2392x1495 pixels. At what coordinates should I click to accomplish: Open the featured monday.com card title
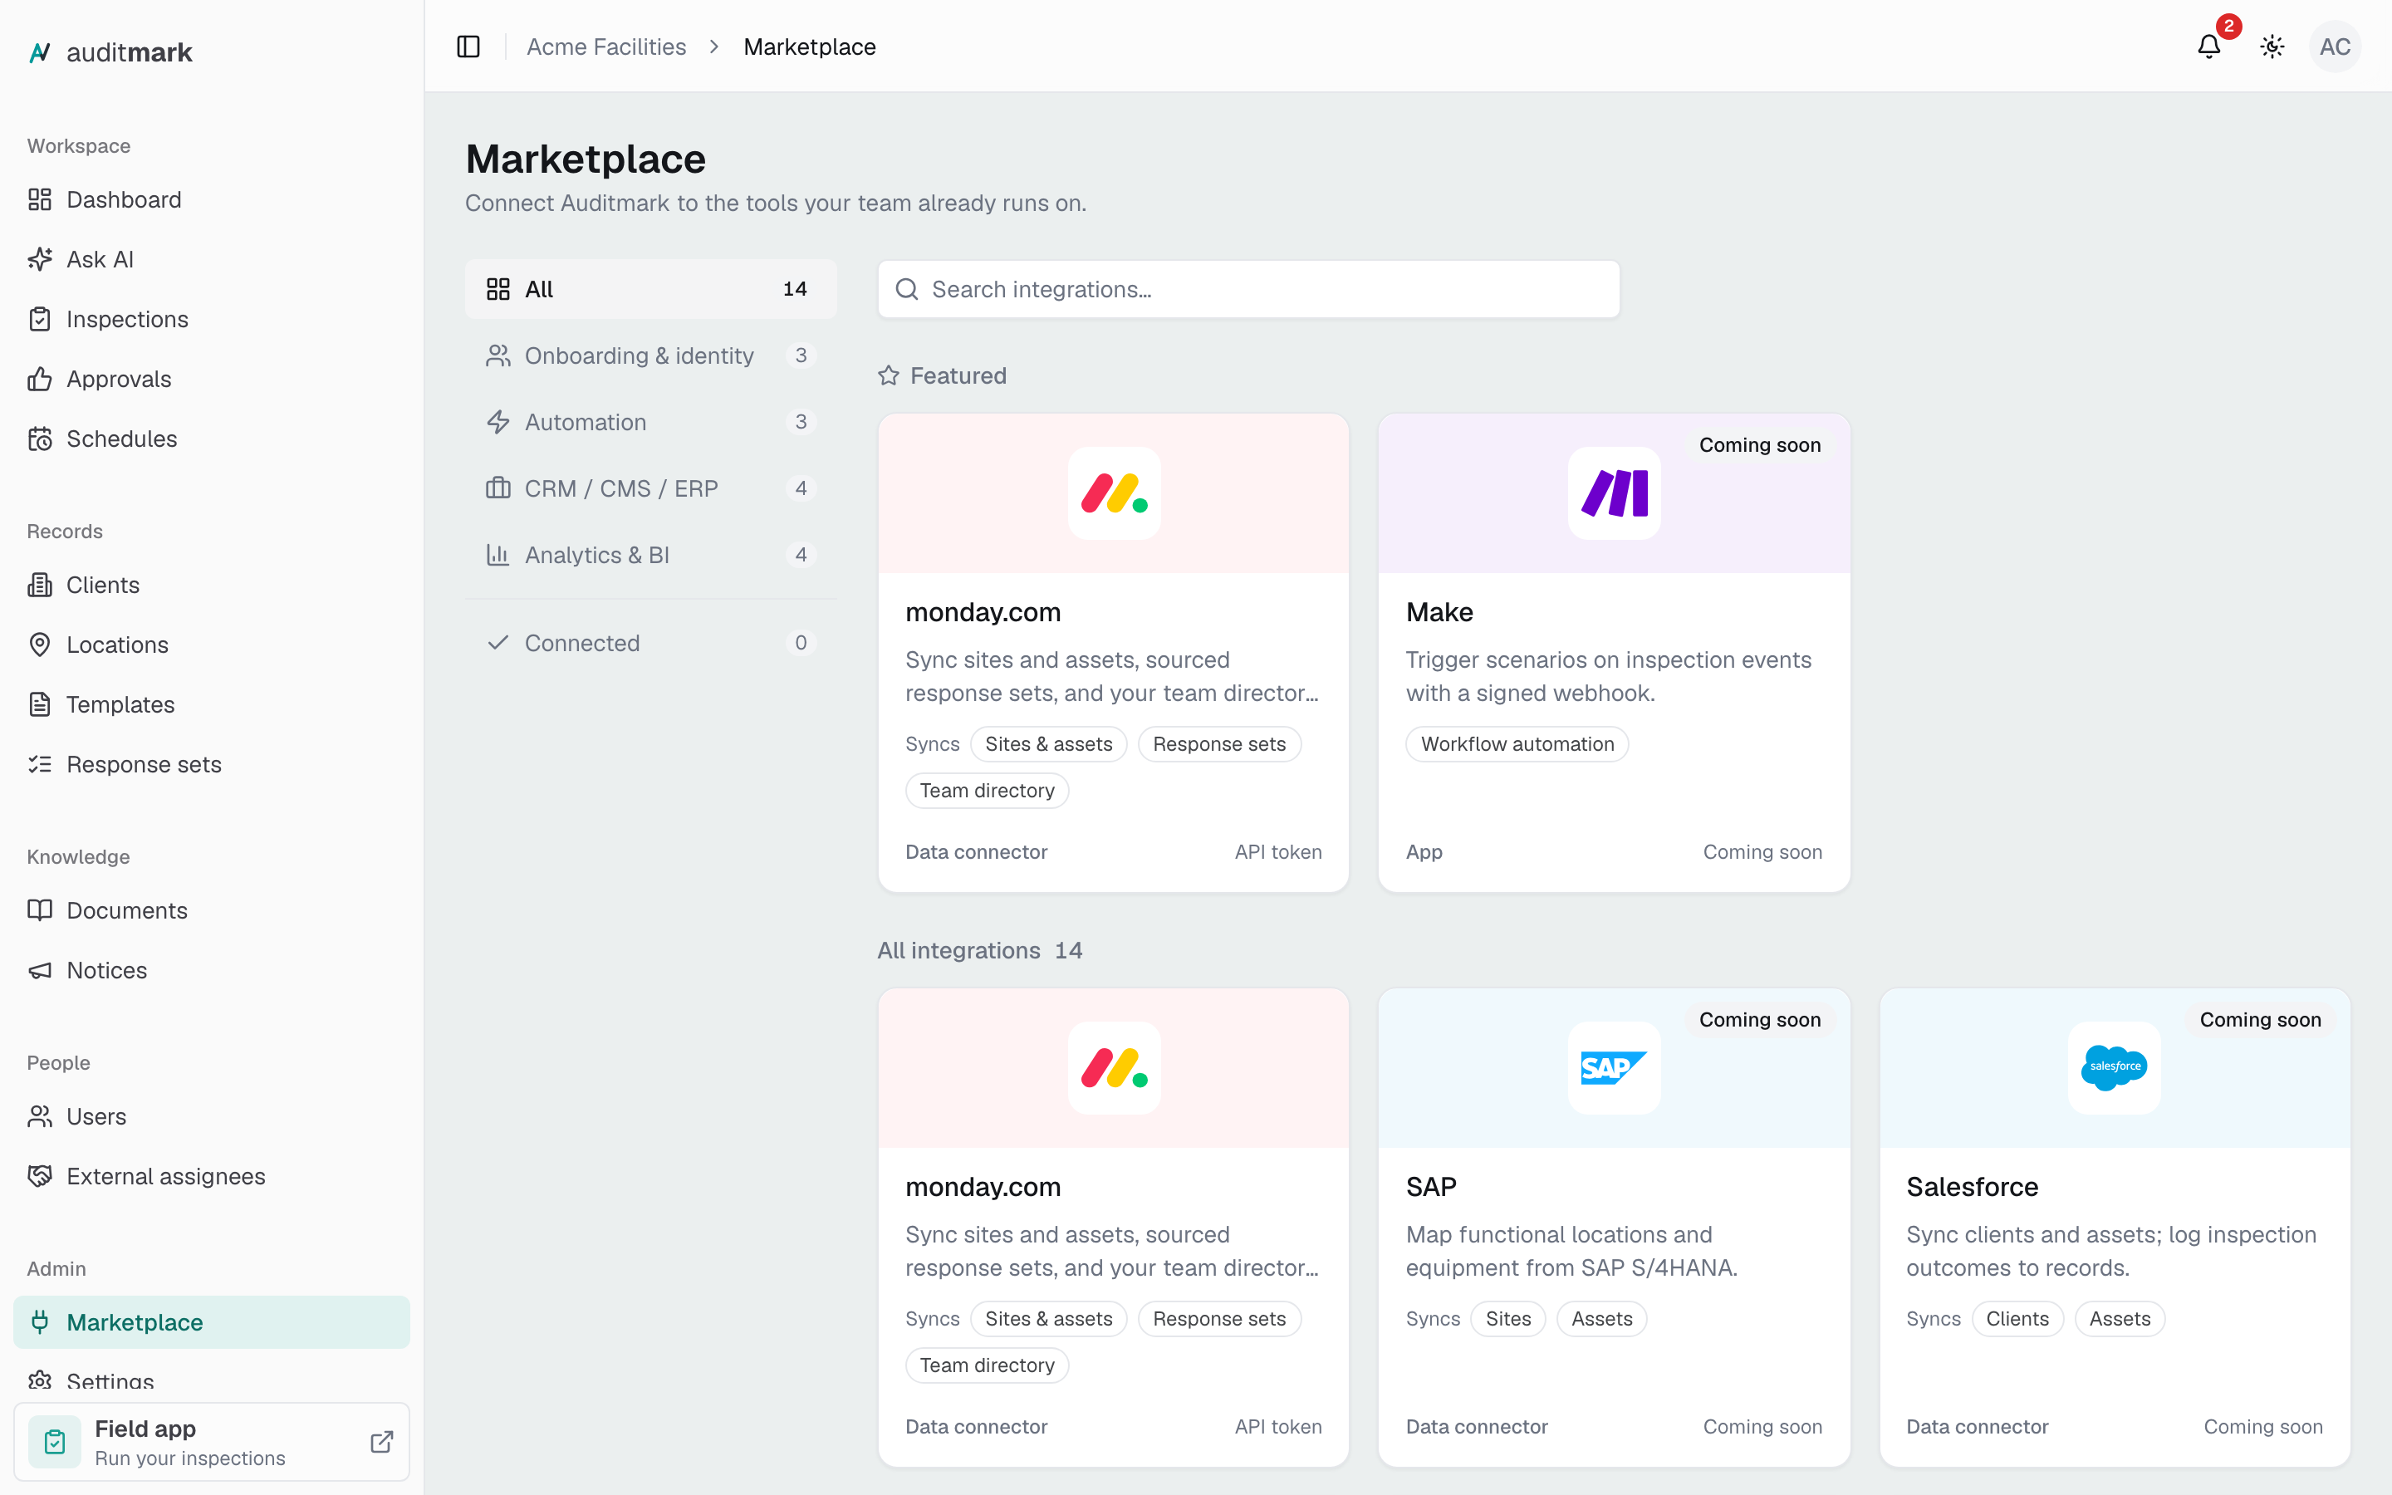pyautogui.click(x=983, y=612)
